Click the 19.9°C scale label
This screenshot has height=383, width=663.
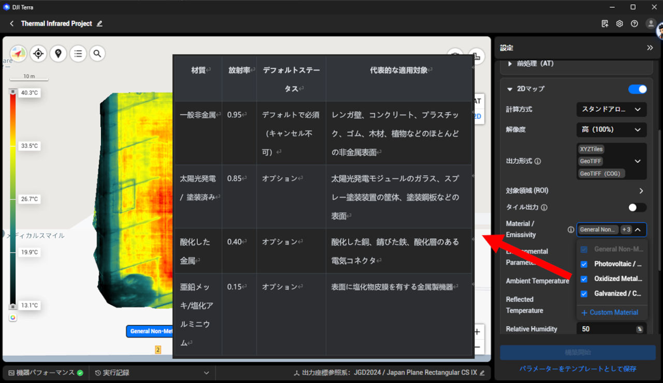click(29, 252)
